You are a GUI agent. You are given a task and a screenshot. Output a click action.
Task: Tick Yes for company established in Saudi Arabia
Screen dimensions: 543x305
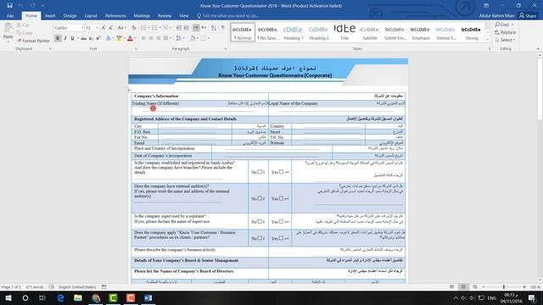click(281, 171)
